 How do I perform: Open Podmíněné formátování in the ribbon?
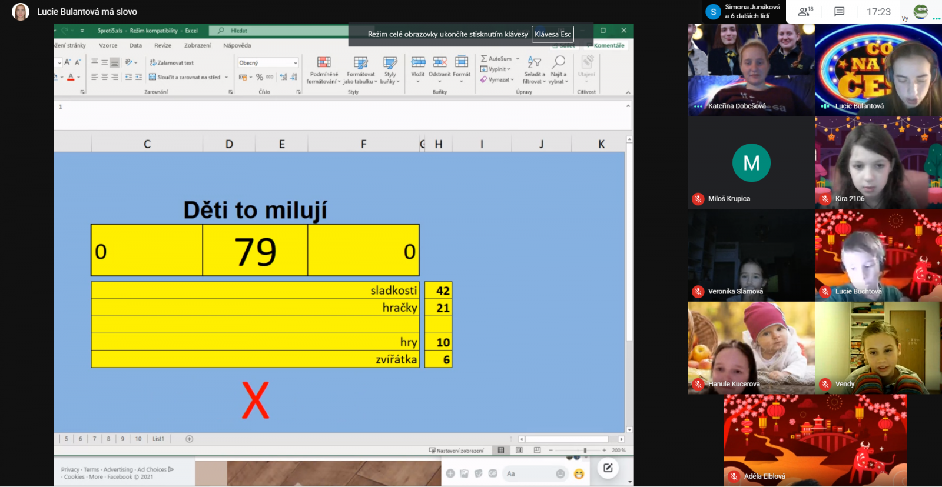(x=324, y=63)
